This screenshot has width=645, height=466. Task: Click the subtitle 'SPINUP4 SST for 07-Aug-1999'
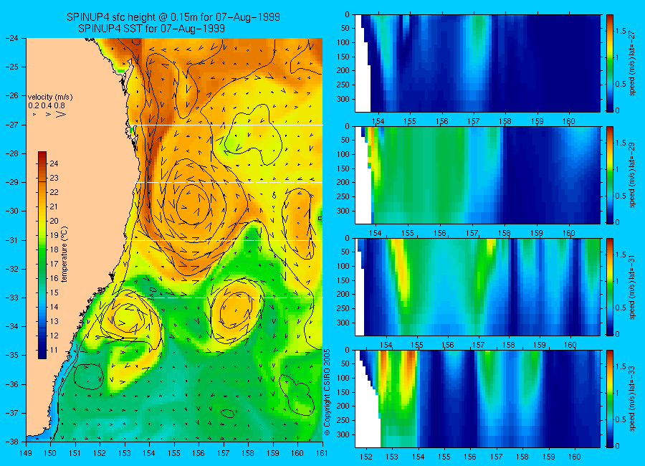click(x=151, y=29)
